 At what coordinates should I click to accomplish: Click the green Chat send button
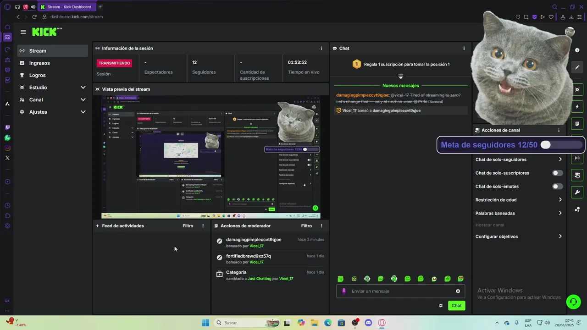click(456, 306)
